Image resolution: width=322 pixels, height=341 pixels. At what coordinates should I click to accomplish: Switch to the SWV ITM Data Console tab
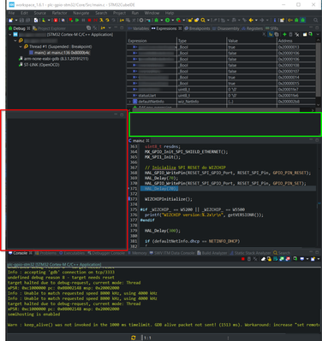172,253
